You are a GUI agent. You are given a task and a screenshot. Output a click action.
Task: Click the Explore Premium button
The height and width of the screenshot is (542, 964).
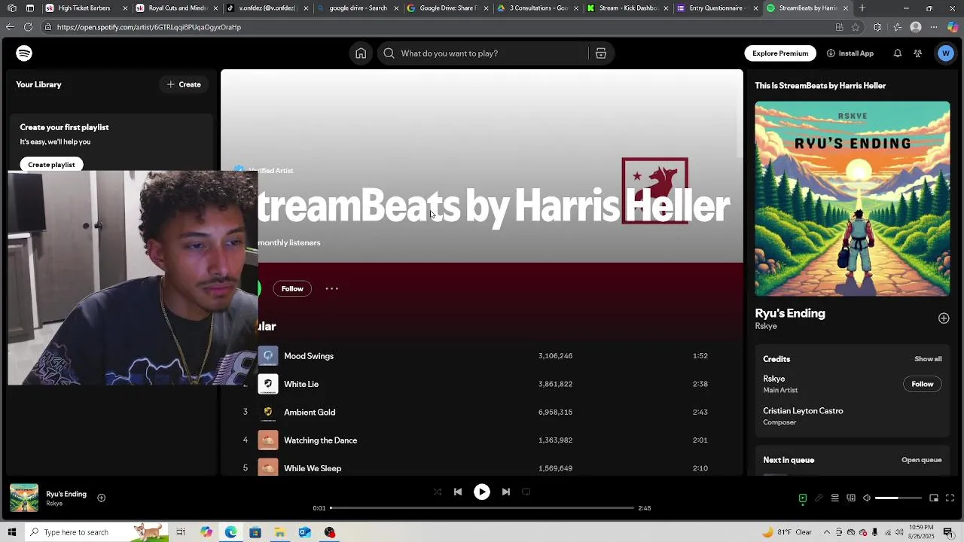(x=780, y=53)
